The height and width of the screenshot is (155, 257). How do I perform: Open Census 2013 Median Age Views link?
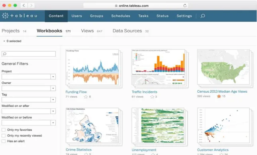coord(222,91)
